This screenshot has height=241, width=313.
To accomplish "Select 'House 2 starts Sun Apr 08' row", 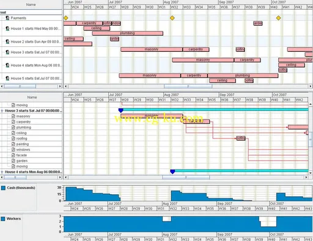I will pyautogui.click(x=31, y=41).
